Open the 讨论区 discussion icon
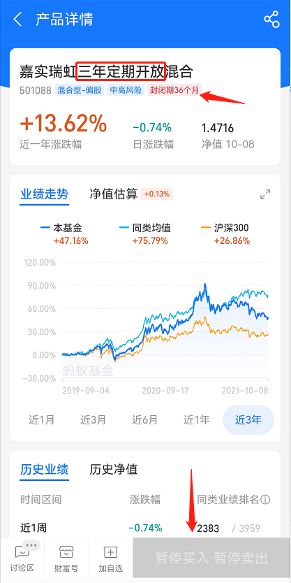Viewport: 291px width, 583px height. coord(22,559)
